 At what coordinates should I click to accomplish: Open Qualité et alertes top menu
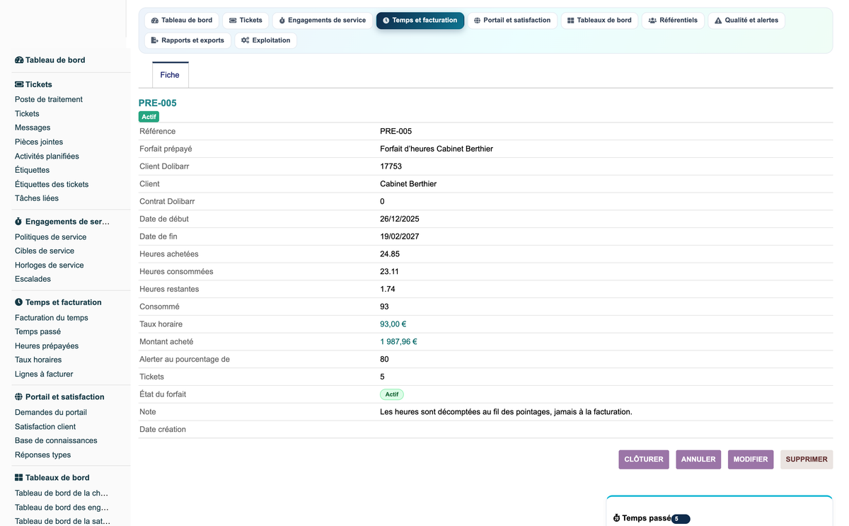point(746,21)
